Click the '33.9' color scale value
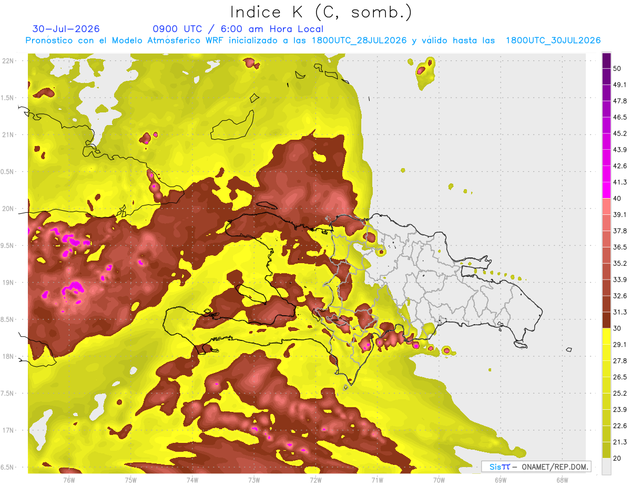 [x=620, y=280]
